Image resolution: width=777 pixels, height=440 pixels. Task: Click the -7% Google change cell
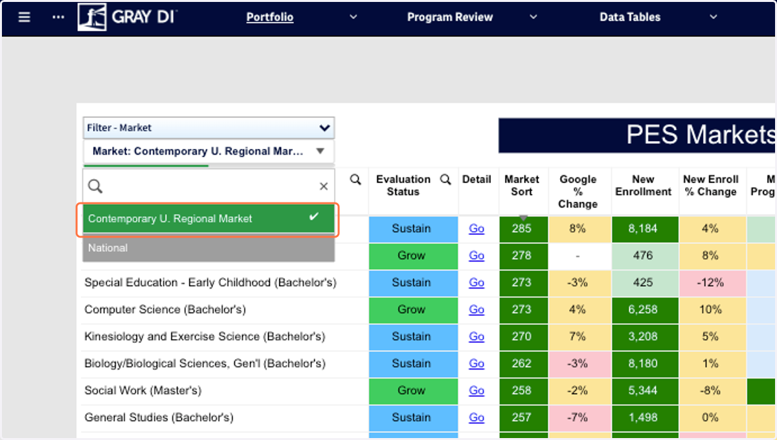(x=578, y=418)
